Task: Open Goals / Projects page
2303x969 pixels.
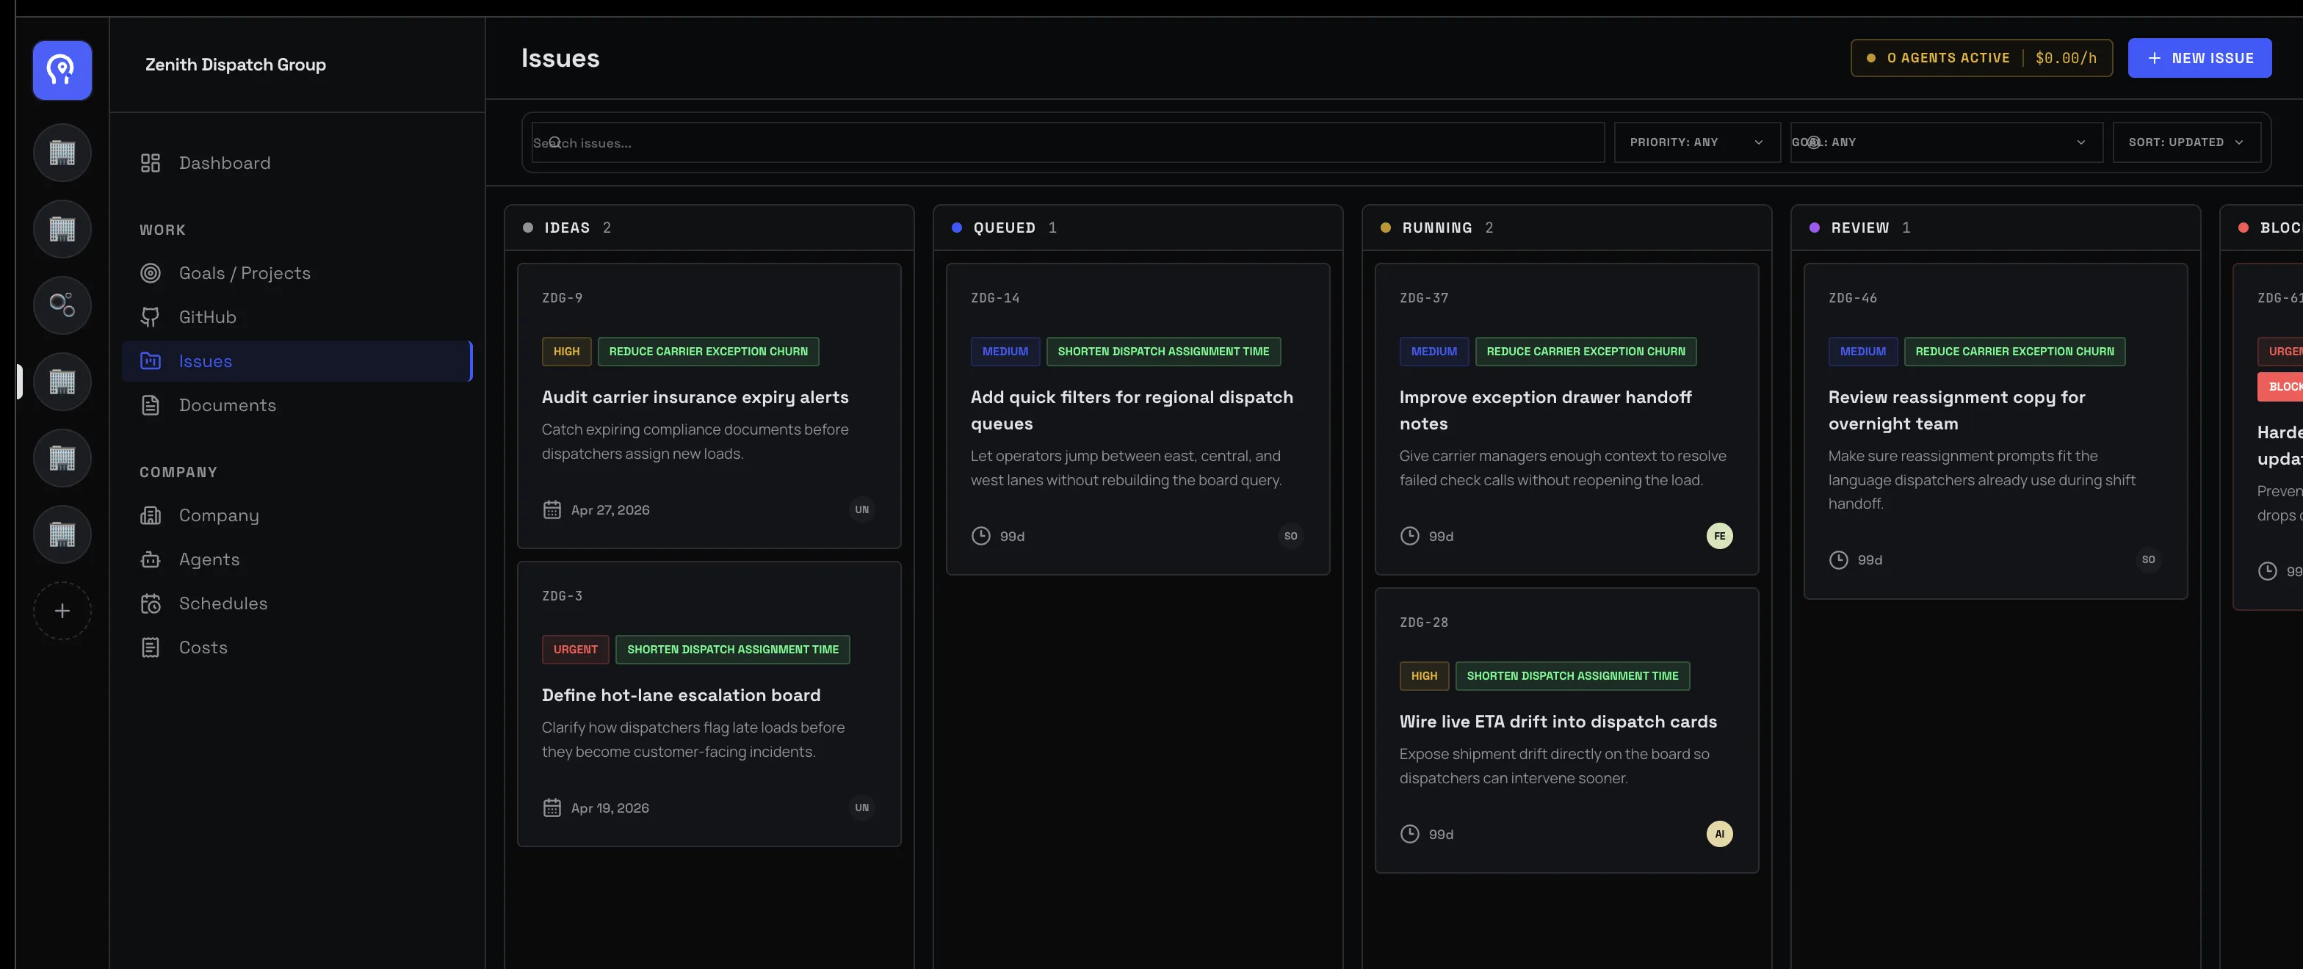Action: pos(296,272)
